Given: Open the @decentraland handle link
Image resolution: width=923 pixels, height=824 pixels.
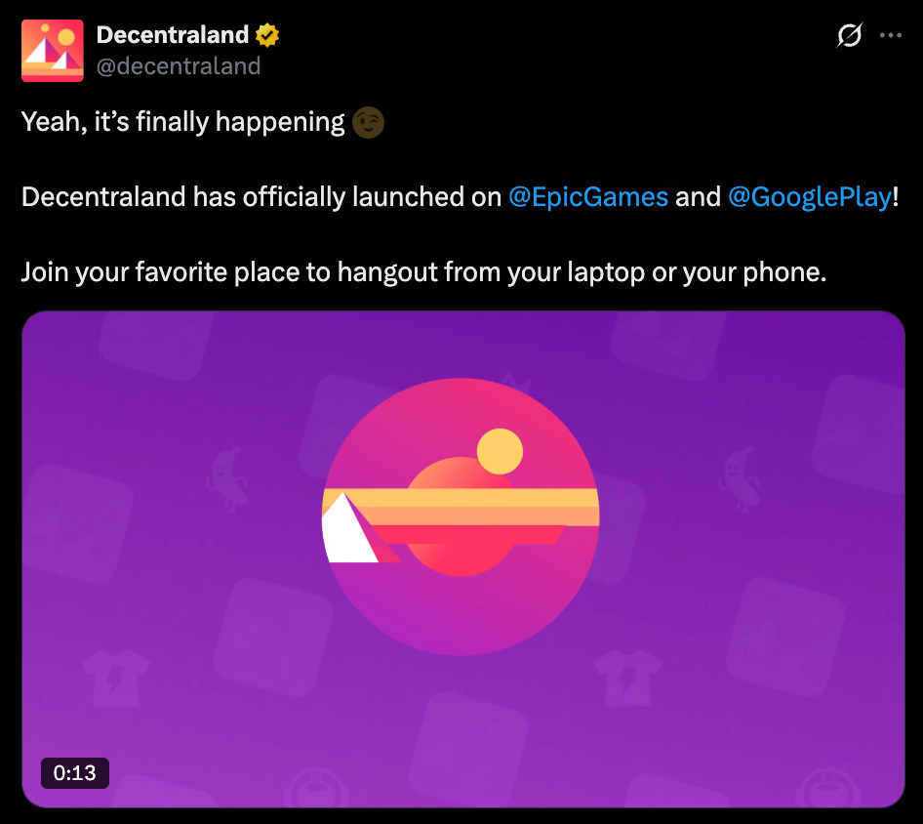Looking at the screenshot, I should (179, 65).
